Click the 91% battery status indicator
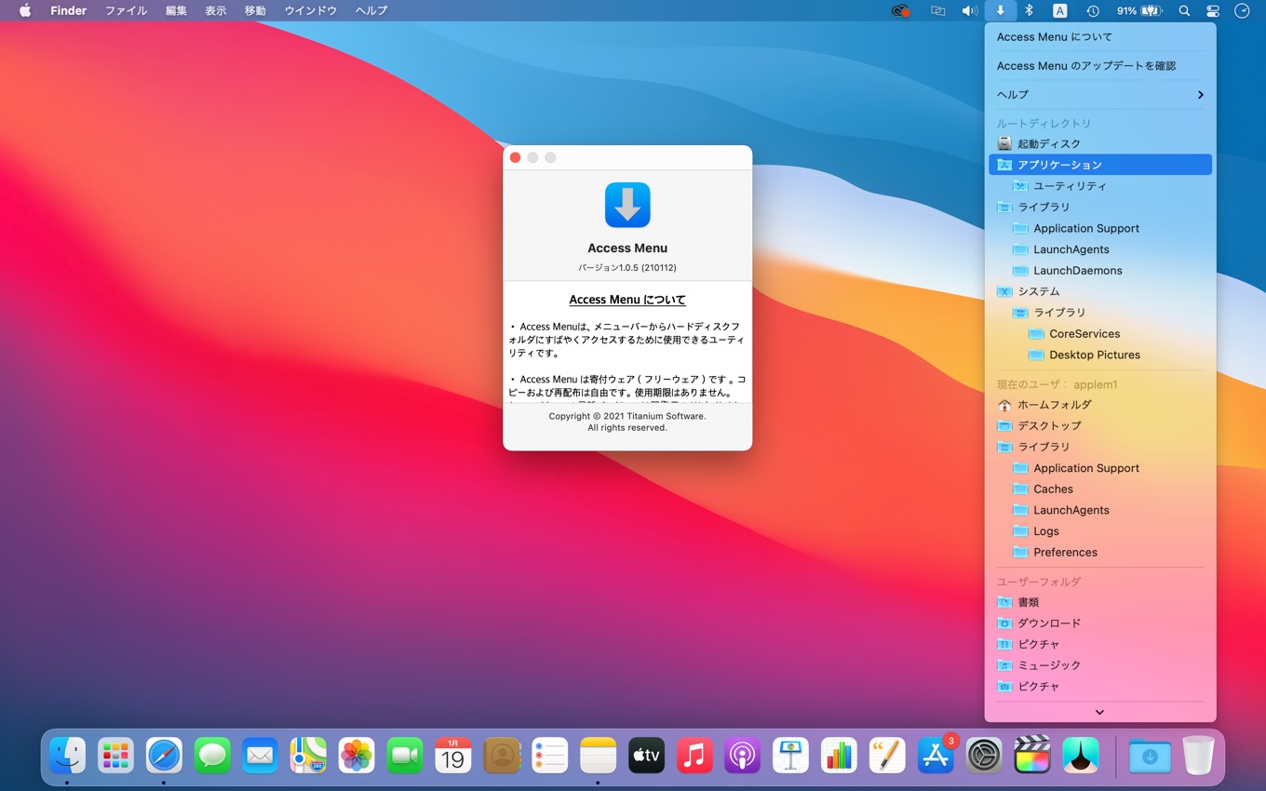 point(1139,11)
